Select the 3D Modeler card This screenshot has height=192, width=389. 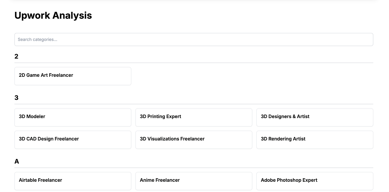[x=73, y=117]
